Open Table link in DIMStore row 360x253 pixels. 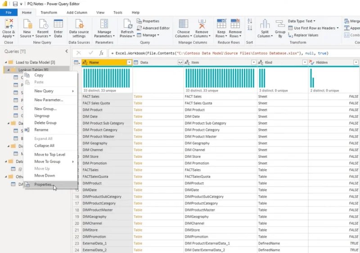[138, 230]
